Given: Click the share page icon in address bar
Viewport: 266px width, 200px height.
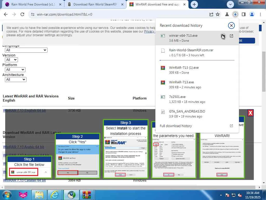Looking at the screenshot, I should 211,15.
